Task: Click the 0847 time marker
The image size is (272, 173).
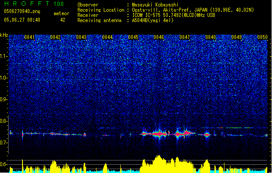Action: click(x=185, y=37)
